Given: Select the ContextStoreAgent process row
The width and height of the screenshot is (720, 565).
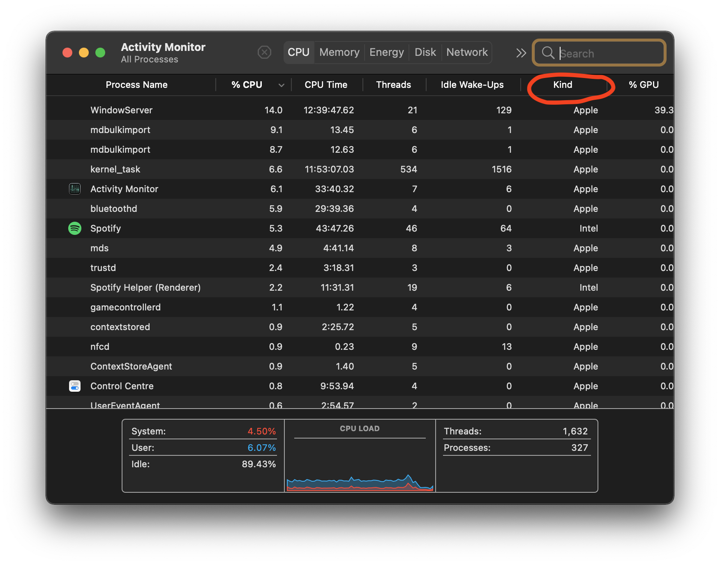Looking at the screenshot, I should (x=360, y=366).
